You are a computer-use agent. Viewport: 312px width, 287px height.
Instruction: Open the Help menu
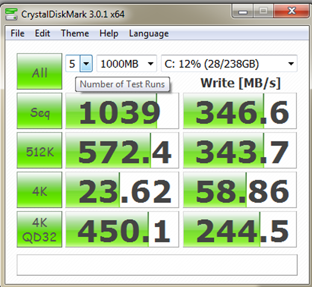click(109, 33)
